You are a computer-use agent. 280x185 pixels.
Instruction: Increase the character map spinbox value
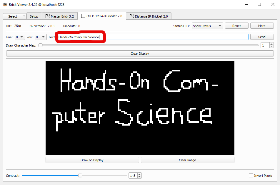(x=271, y=44)
